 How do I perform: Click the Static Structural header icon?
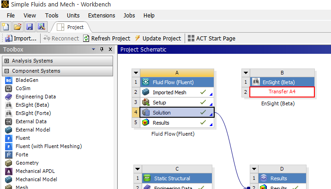147,178
